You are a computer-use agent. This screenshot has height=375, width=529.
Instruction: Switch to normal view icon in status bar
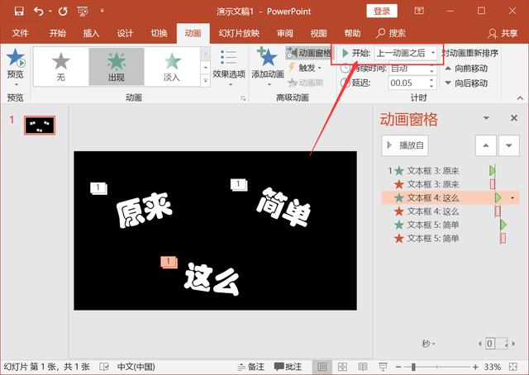[x=322, y=367]
